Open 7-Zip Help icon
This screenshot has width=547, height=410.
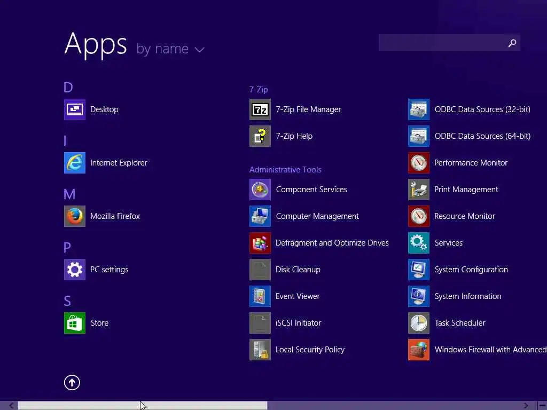point(260,136)
